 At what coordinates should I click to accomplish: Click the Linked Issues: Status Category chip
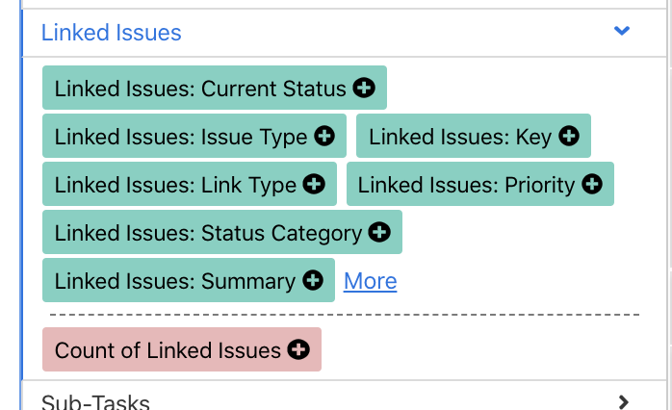[x=208, y=233]
